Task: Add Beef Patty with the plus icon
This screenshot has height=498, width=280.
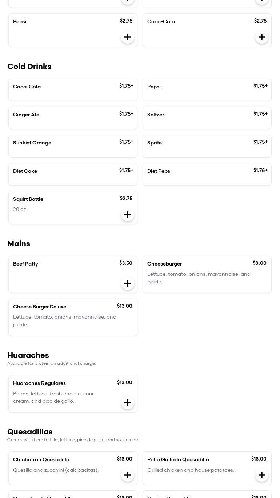Action: pos(128,284)
